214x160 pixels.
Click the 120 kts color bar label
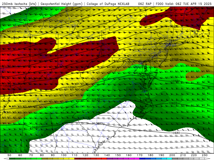point(85,155)
